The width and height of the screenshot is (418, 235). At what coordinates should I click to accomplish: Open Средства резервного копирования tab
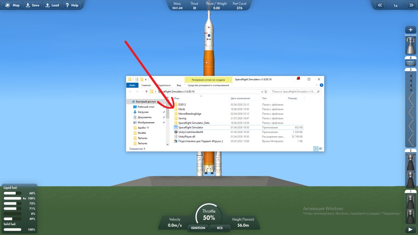point(208,85)
